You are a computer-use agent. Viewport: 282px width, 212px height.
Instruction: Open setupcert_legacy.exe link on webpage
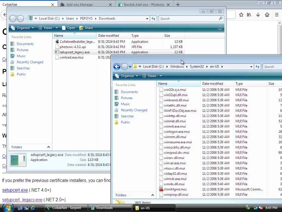tap(22, 200)
